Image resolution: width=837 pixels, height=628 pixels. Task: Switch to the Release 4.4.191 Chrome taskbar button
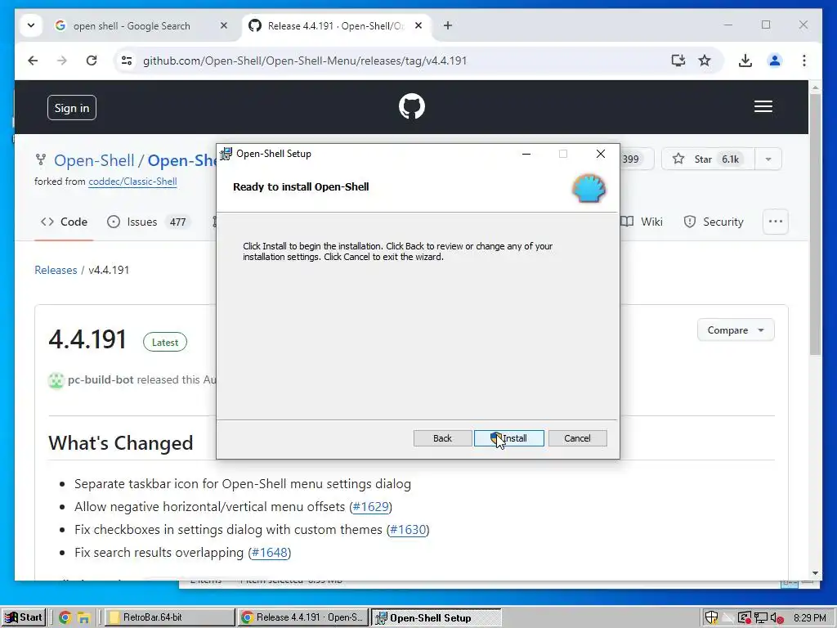[x=302, y=617]
